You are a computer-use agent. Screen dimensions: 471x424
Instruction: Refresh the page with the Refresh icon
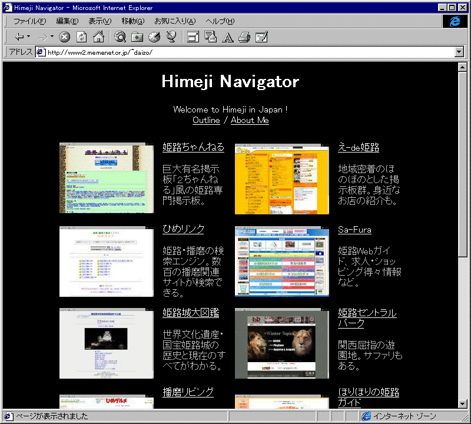pyautogui.click(x=81, y=37)
